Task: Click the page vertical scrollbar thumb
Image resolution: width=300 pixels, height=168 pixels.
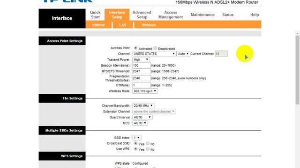Action: click(x=297, y=70)
